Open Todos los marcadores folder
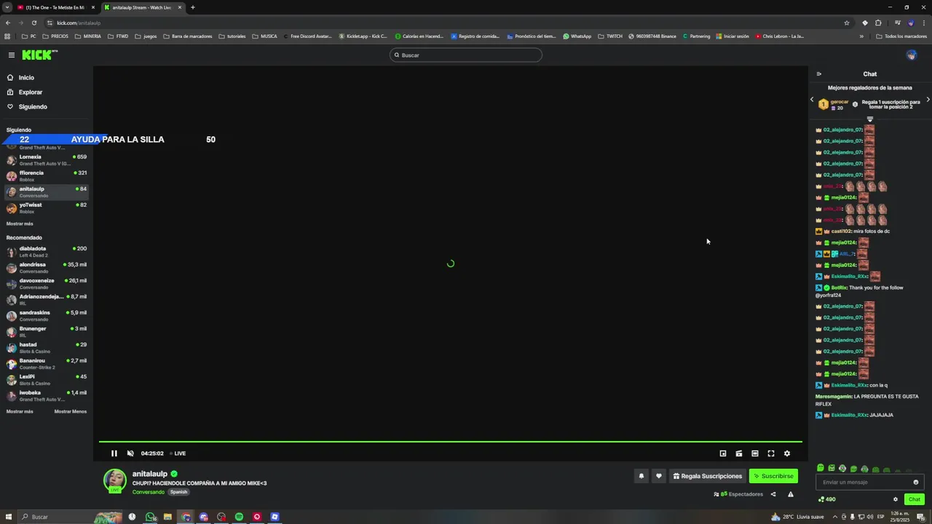The image size is (932, 524). [x=901, y=36]
